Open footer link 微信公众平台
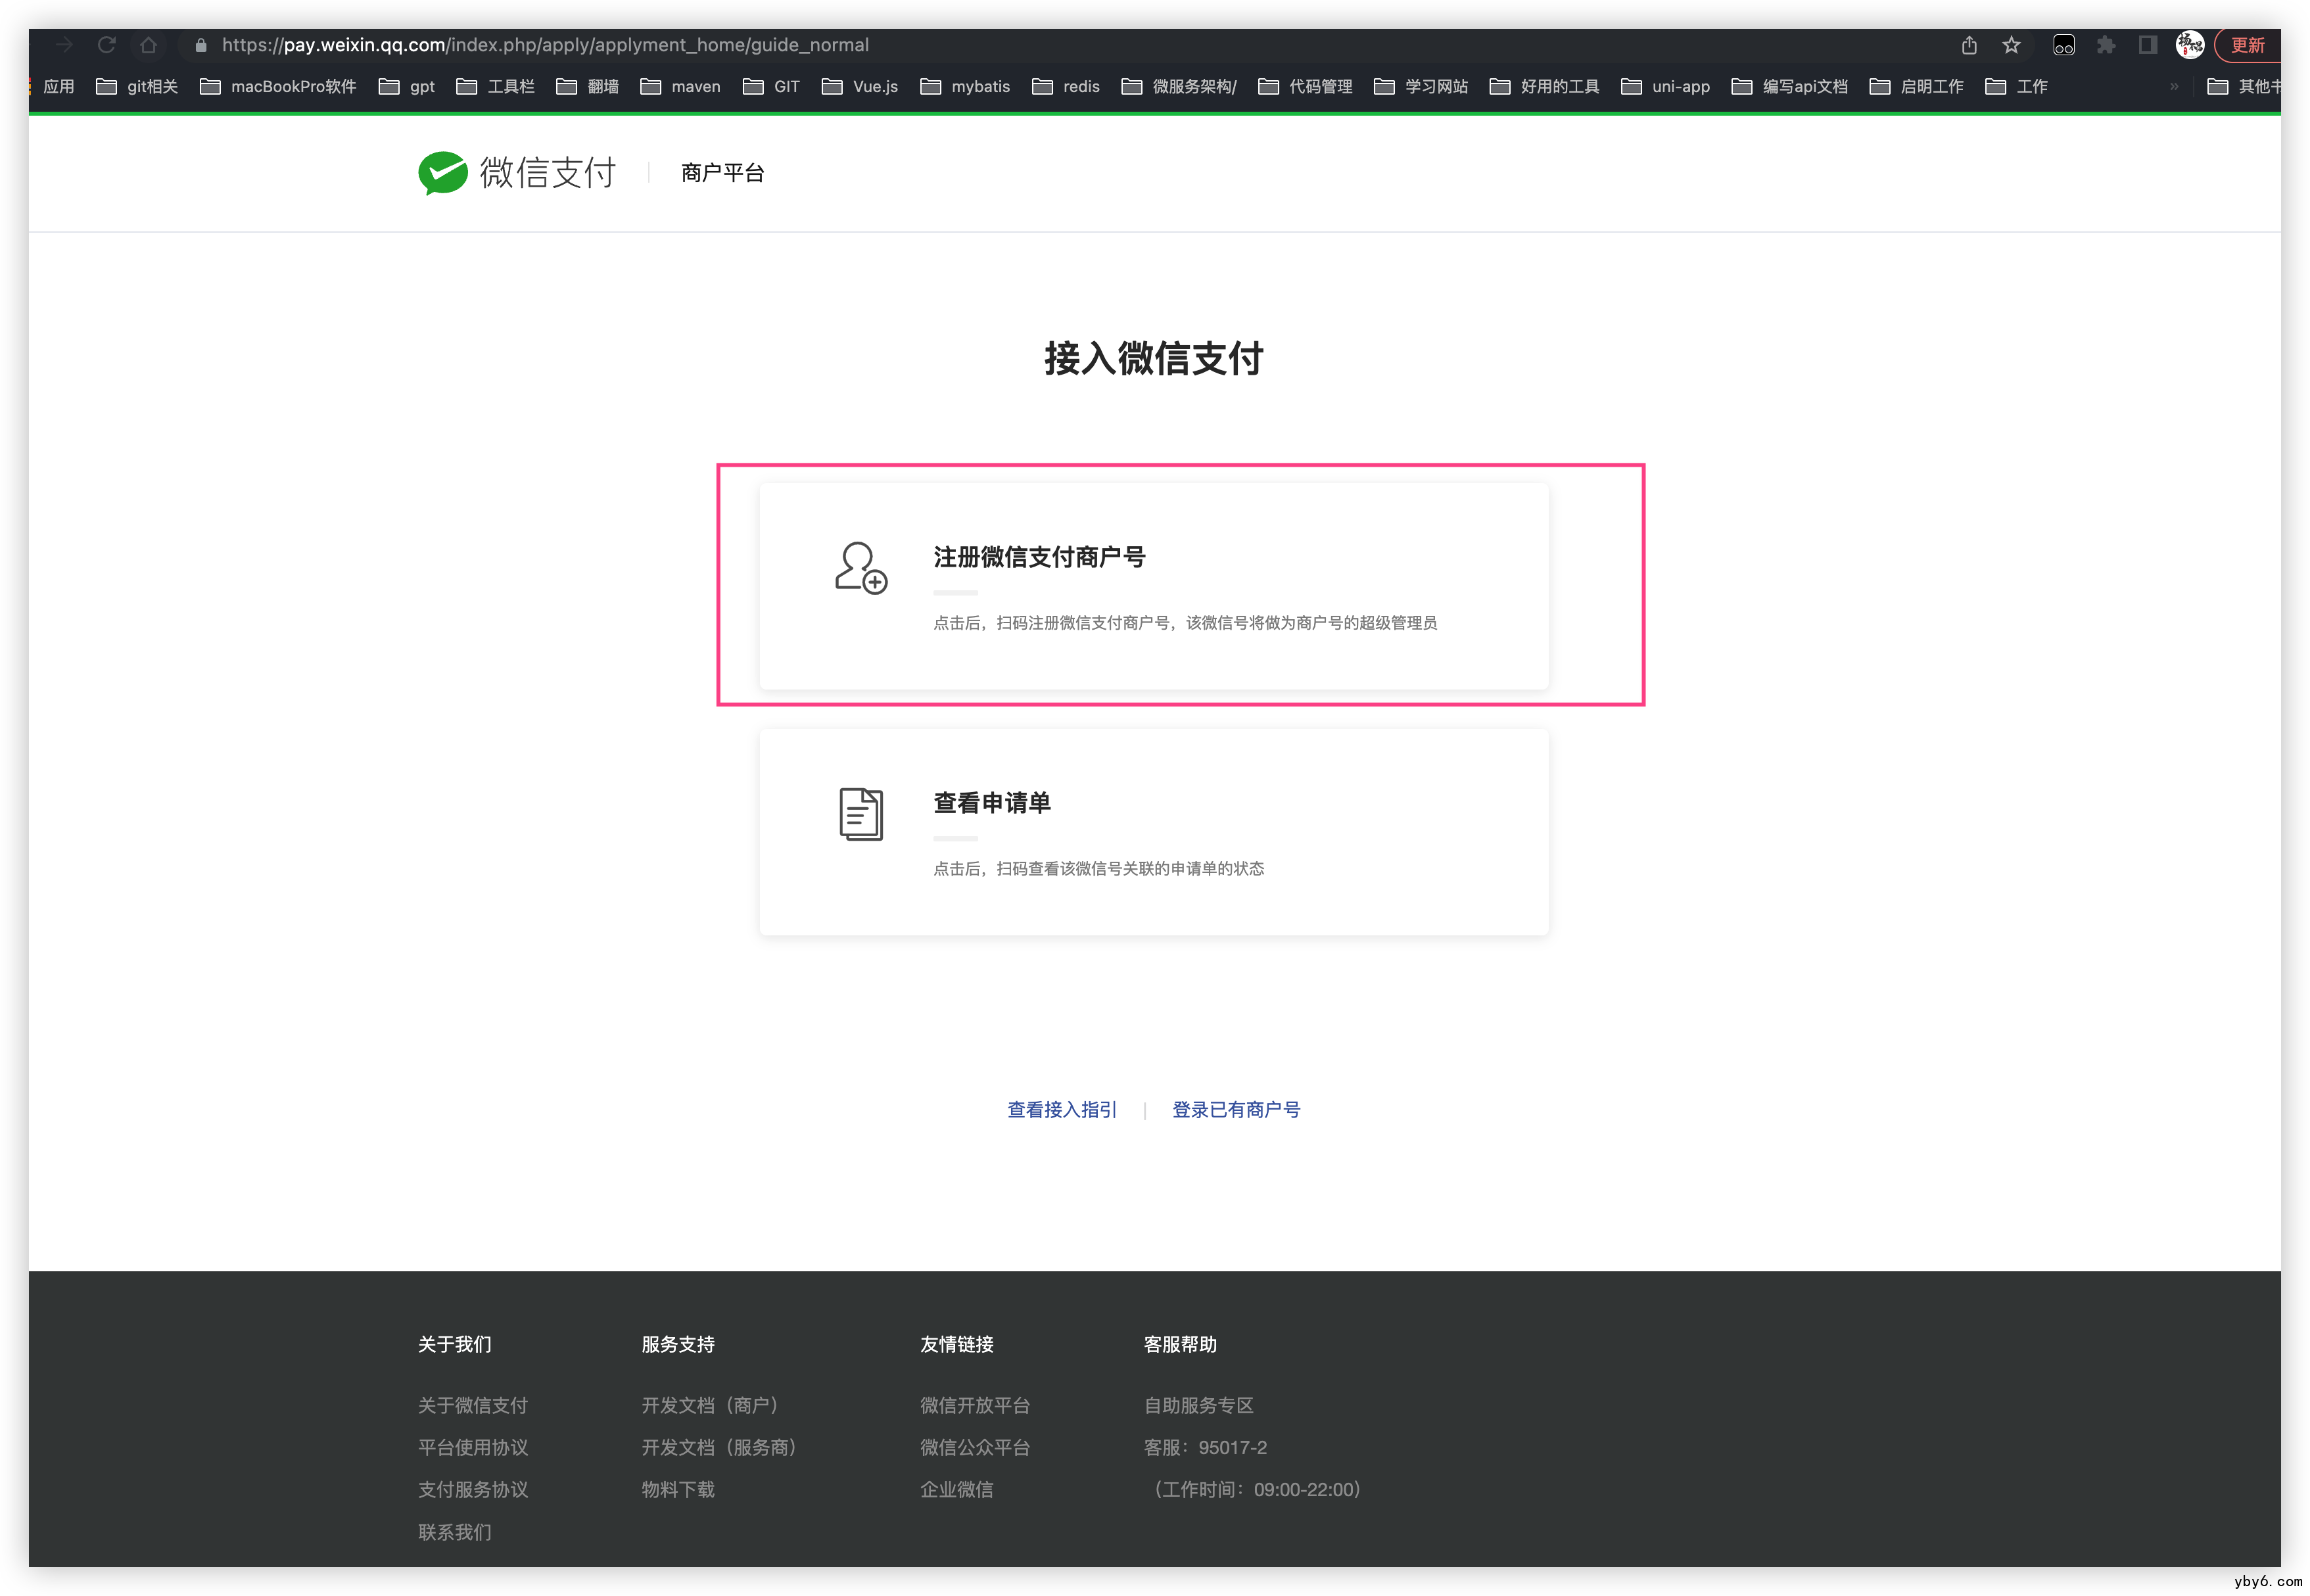 [x=975, y=1447]
